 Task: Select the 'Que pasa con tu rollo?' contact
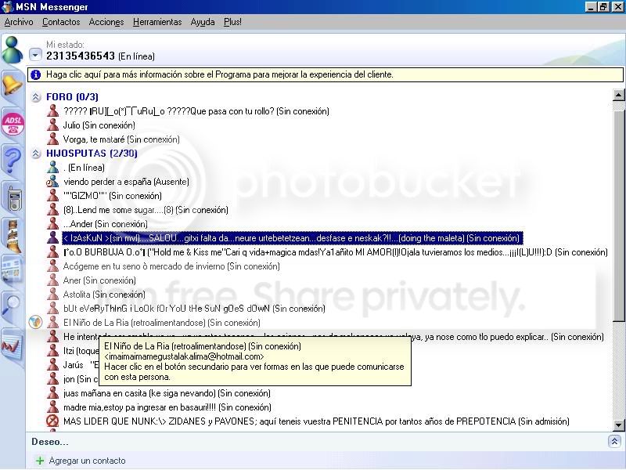click(x=196, y=111)
